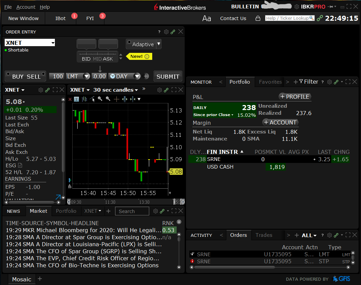Toggle the Activity panel link-group chain
Image resolution: width=361 pixels, height=285 pixels.
click(336, 235)
